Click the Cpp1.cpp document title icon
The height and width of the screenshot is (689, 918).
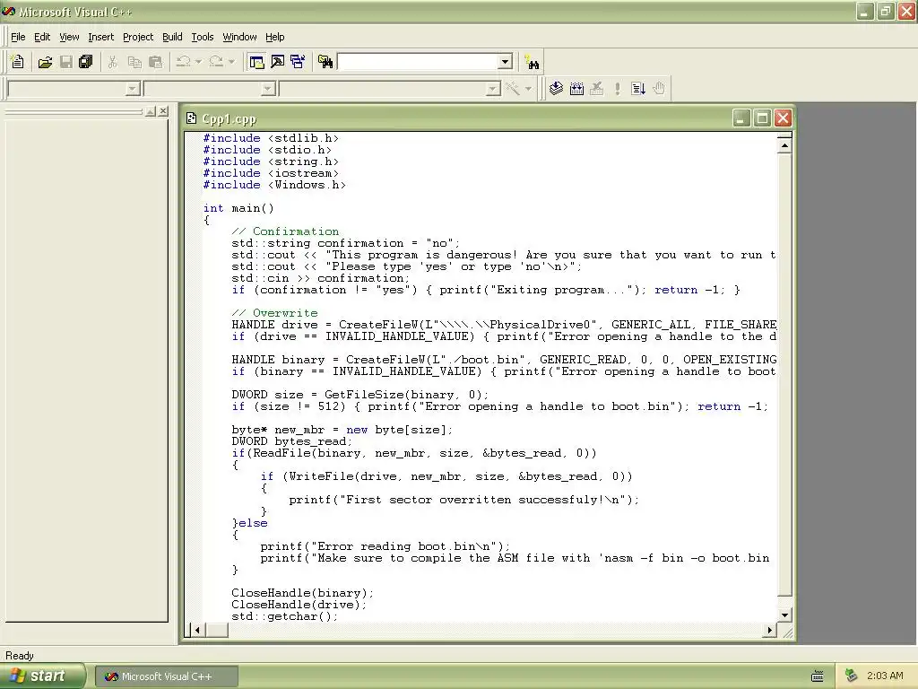point(192,118)
